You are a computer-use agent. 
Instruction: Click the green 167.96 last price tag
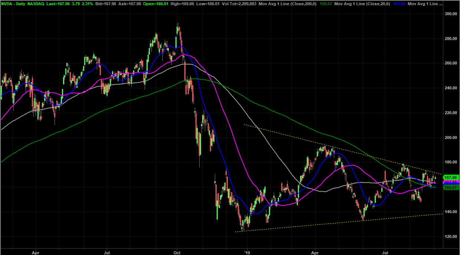(451, 178)
